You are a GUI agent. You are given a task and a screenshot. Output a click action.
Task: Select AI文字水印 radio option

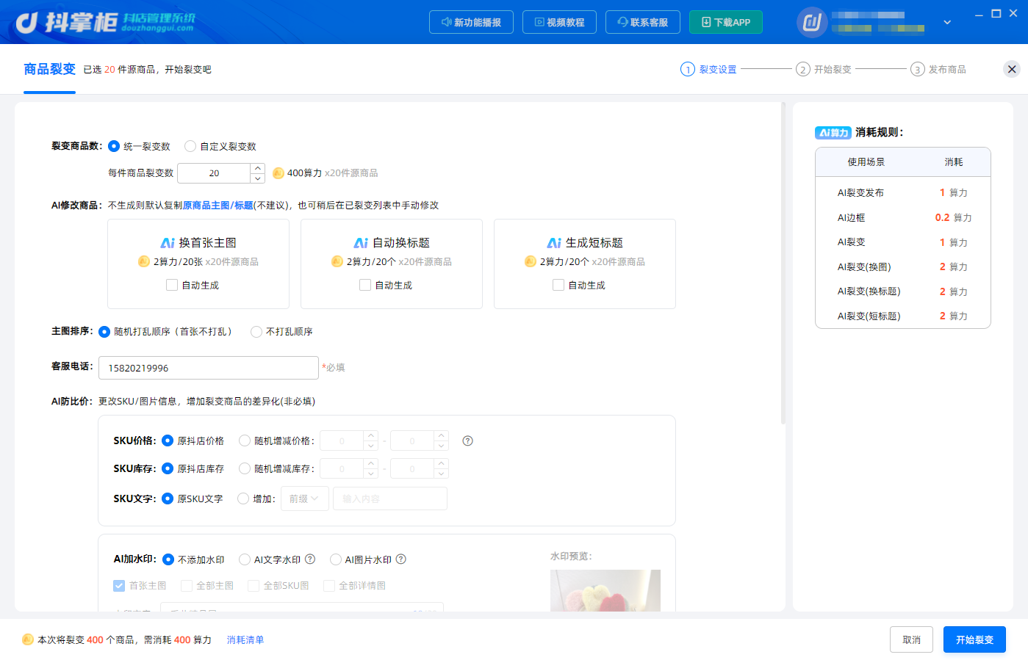[245, 559]
